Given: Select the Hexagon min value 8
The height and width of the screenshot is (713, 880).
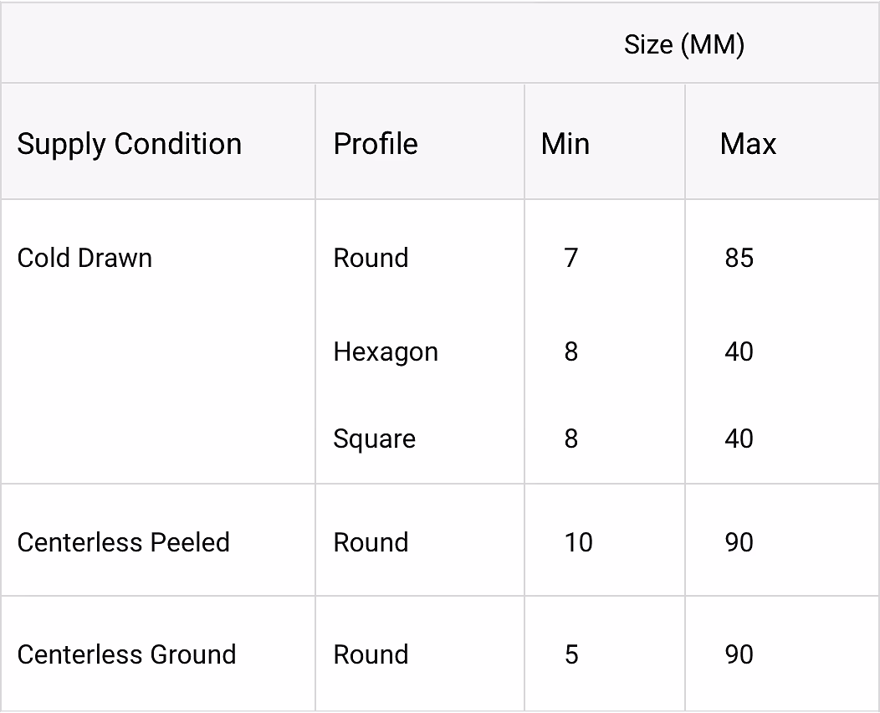Looking at the screenshot, I should pyautogui.click(x=571, y=351).
